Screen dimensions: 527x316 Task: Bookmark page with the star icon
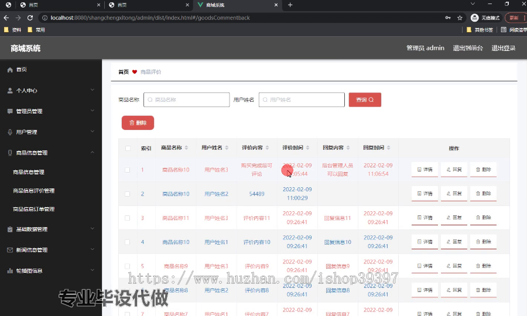coord(460,18)
